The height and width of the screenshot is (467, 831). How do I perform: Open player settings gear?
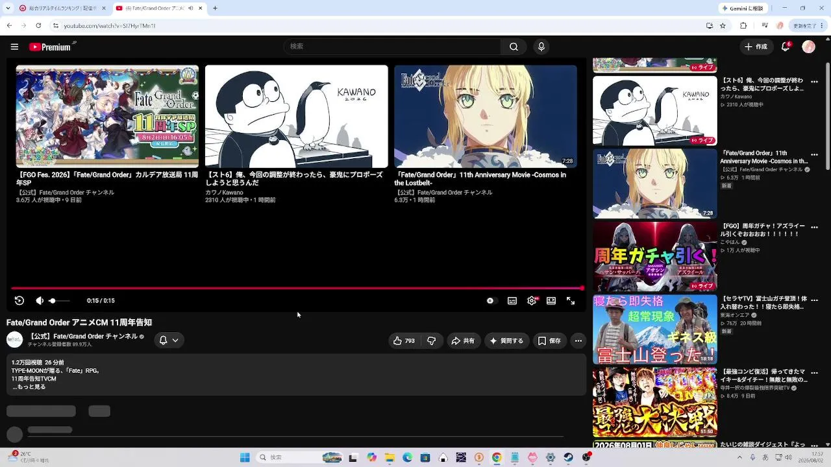click(532, 300)
